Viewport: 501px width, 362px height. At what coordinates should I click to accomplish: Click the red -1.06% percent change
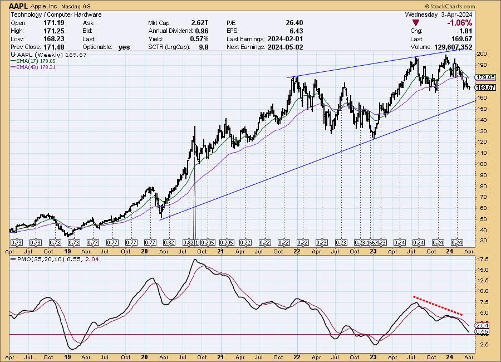click(459, 23)
